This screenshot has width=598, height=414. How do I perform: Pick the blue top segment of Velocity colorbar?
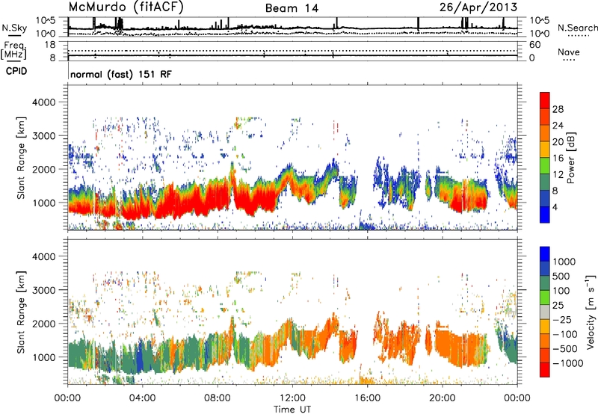tap(545, 254)
